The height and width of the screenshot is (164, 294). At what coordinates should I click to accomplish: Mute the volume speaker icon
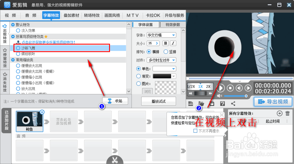[x=219, y=96]
